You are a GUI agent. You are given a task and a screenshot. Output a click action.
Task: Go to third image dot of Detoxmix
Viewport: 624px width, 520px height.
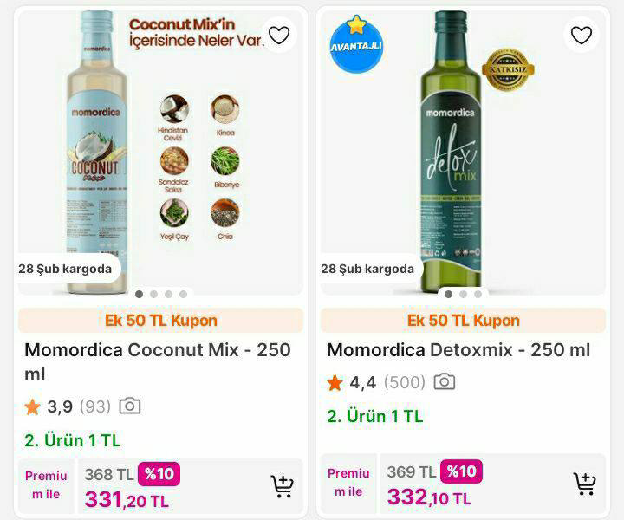tap(478, 294)
